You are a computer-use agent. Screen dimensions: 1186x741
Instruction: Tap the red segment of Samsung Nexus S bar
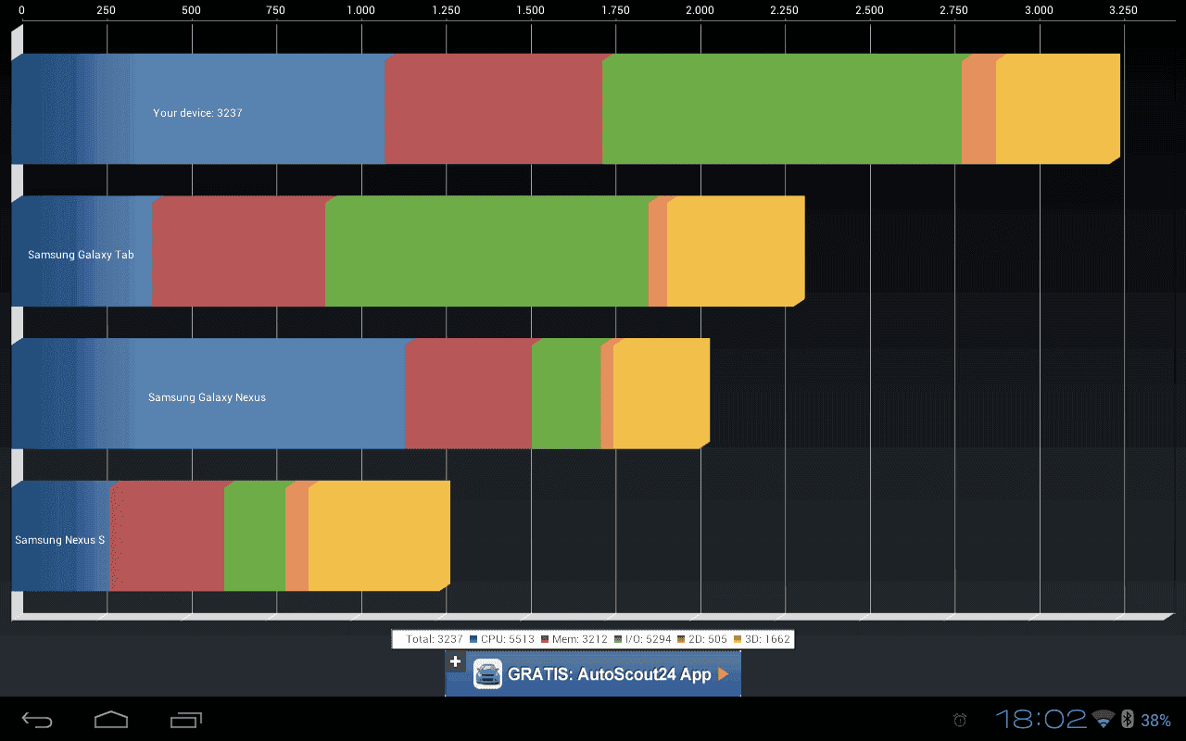(x=167, y=536)
